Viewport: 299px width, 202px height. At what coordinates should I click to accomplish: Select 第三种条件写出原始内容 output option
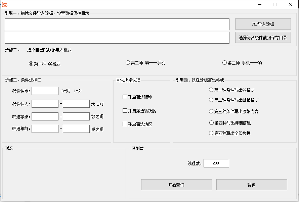tap(211, 111)
